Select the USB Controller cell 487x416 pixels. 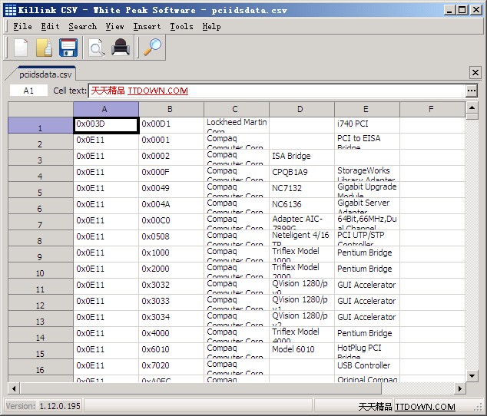pyautogui.click(x=367, y=367)
